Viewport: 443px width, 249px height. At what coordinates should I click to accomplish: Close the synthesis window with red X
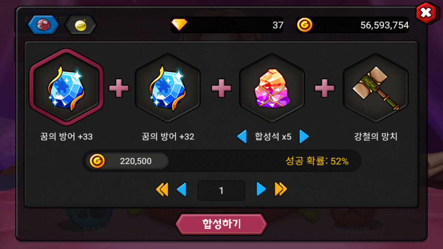pos(426,13)
